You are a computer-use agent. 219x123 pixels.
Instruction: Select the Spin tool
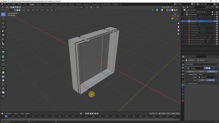click(3, 77)
